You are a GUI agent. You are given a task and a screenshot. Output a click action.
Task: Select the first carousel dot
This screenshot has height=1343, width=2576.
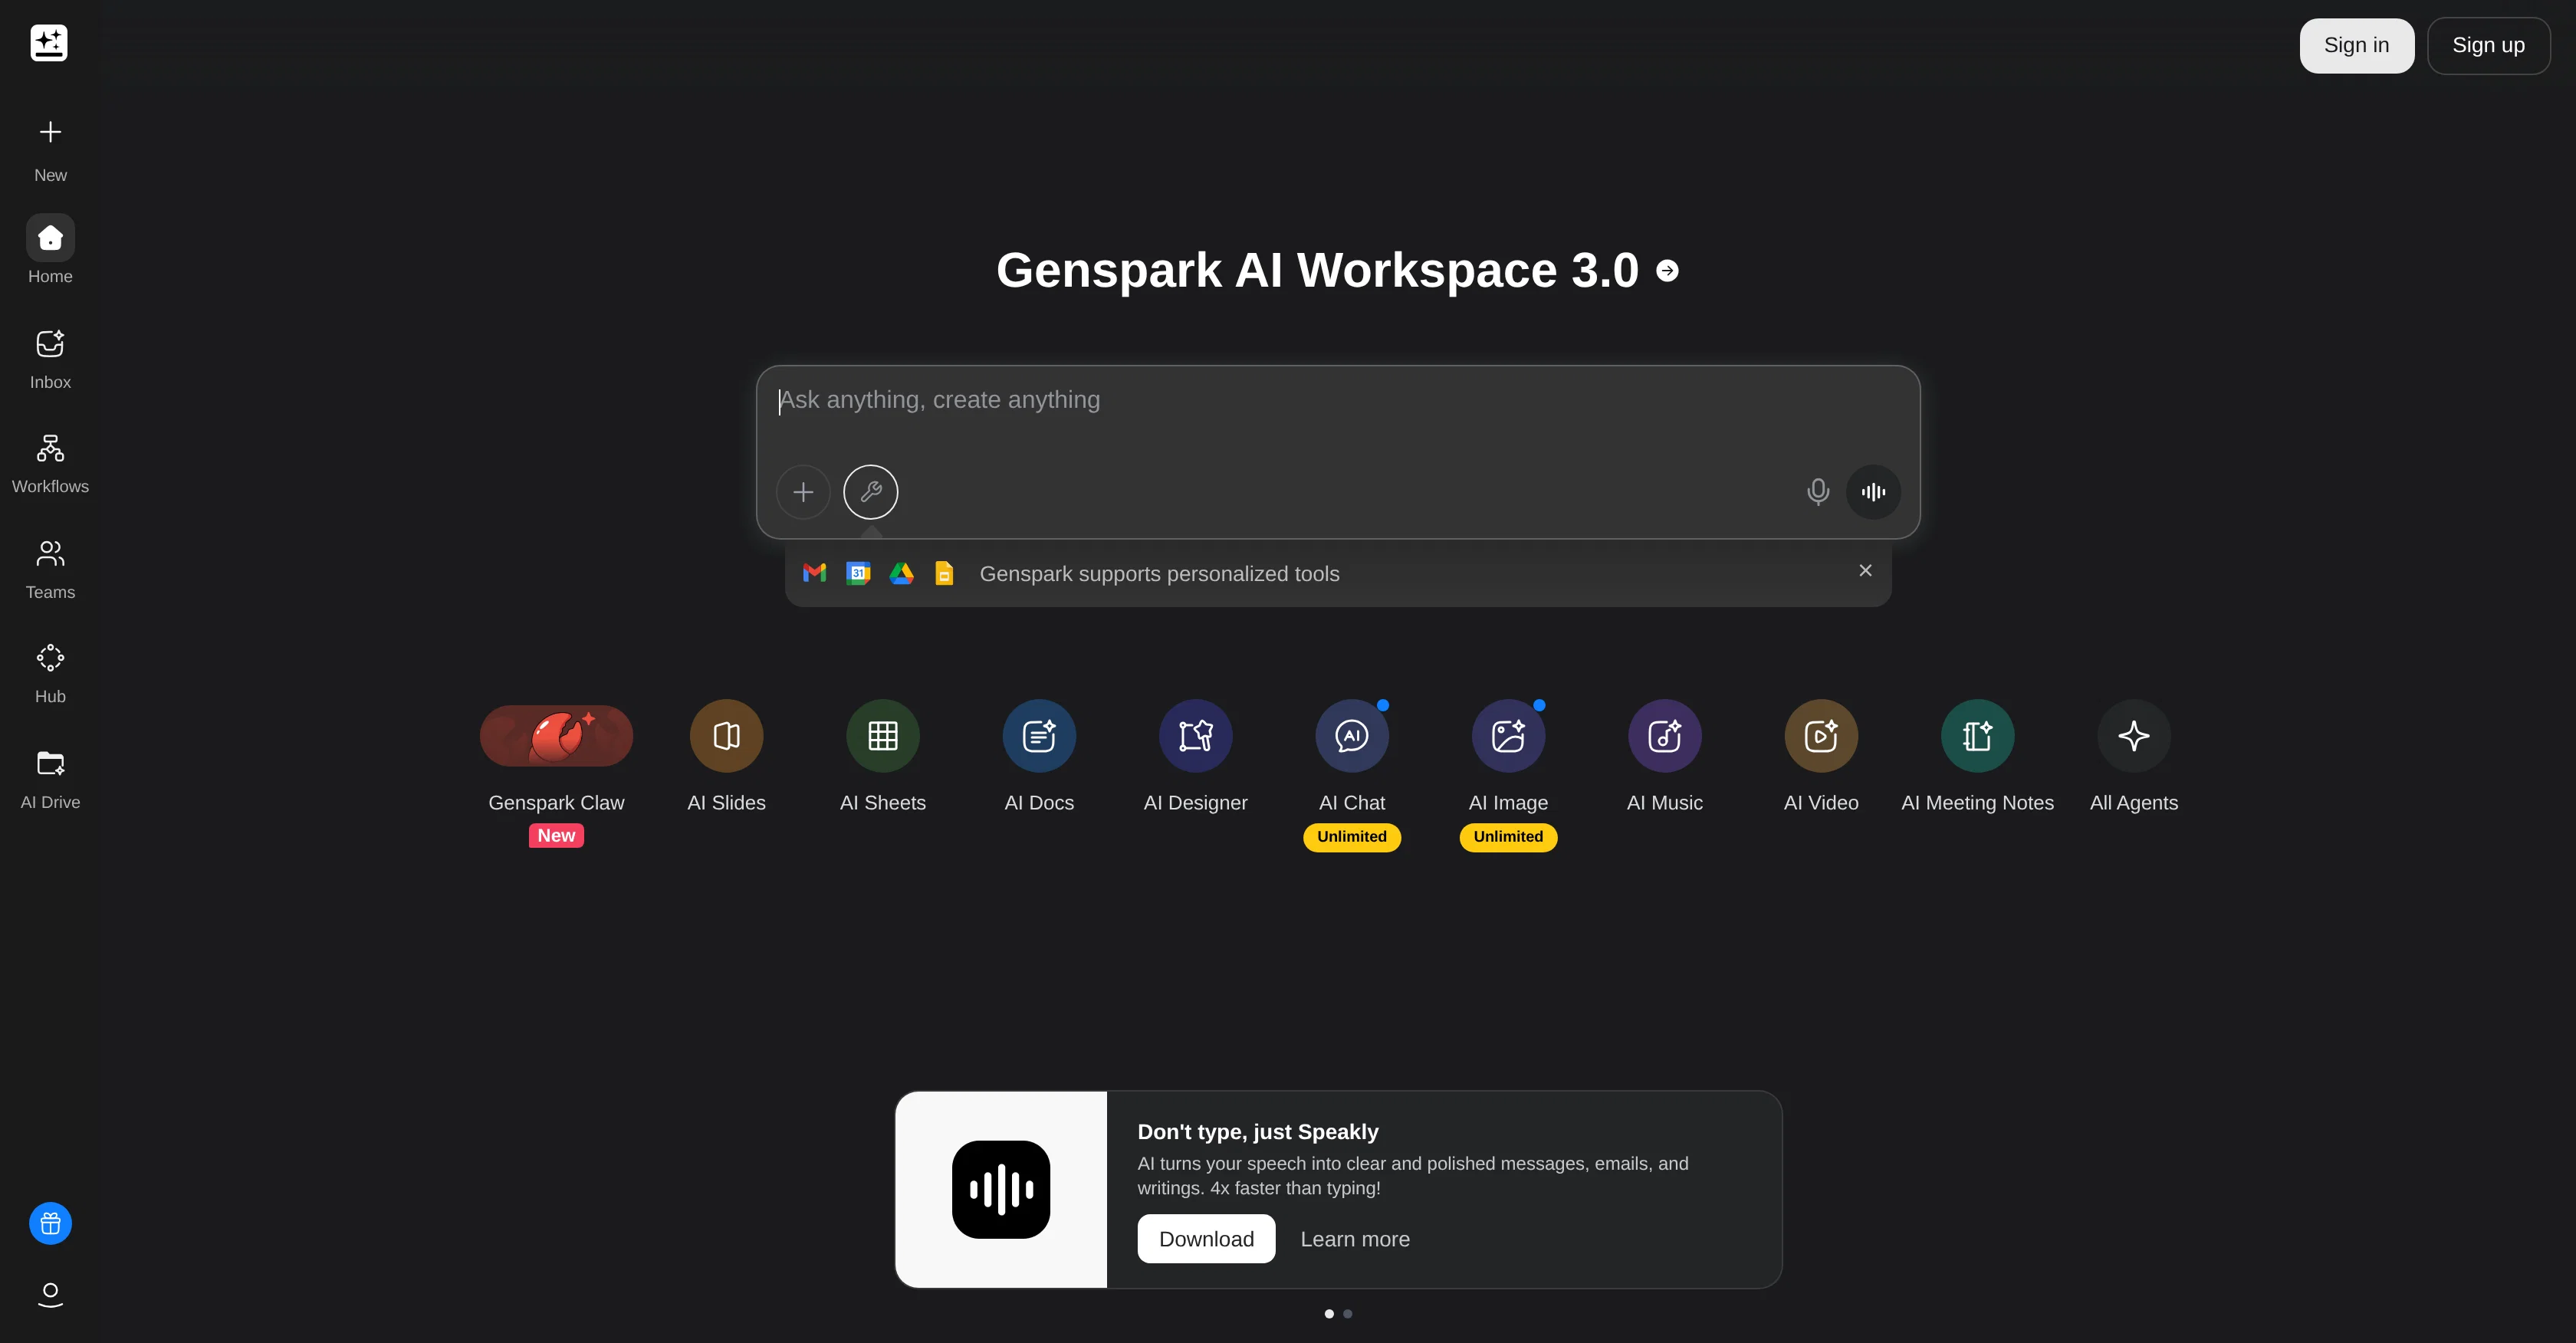[x=1329, y=1314]
